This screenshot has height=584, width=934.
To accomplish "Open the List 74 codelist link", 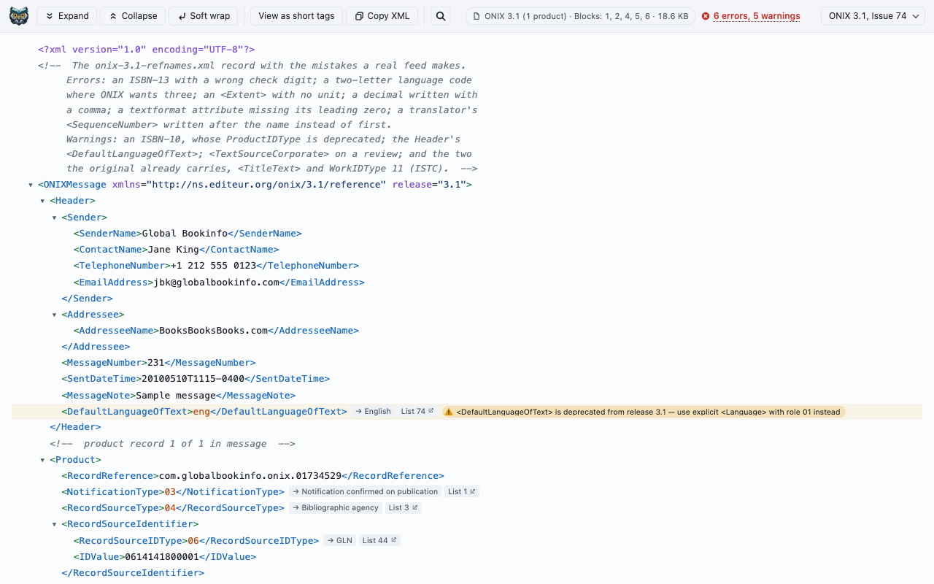I will pyautogui.click(x=417, y=412).
